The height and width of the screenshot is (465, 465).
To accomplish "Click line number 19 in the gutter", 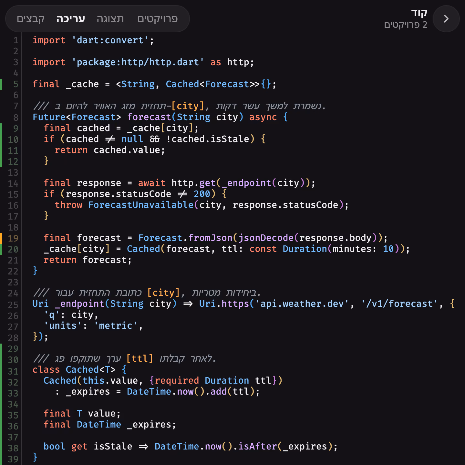I will coord(13,238).
